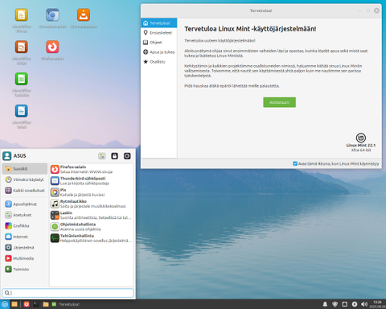Switch to the Apua ja tukea tab
This screenshot has width=386, height=309.
[159, 52]
